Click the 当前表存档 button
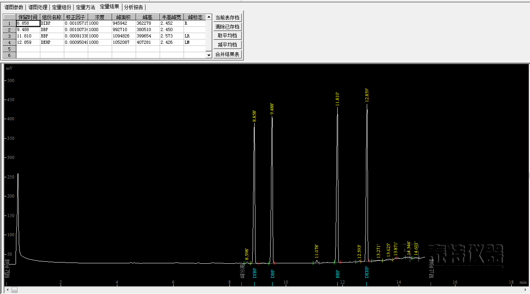Viewport: 530px width, 294px height. 227,18
